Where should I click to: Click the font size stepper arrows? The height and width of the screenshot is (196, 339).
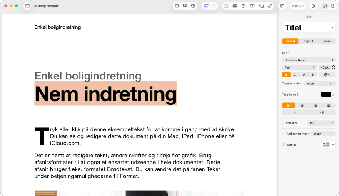click(x=334, y=67)
